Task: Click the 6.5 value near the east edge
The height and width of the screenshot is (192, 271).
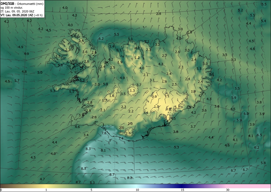Action: pyautogui.click(x=259, y=135)
